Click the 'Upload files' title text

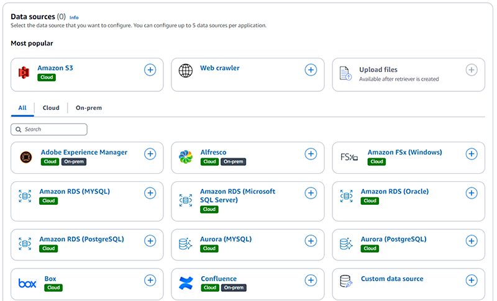pyautogui.click(x=378, y=70)
